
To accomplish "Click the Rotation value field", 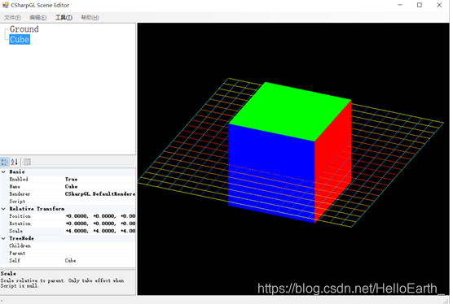I will (99, 224).
